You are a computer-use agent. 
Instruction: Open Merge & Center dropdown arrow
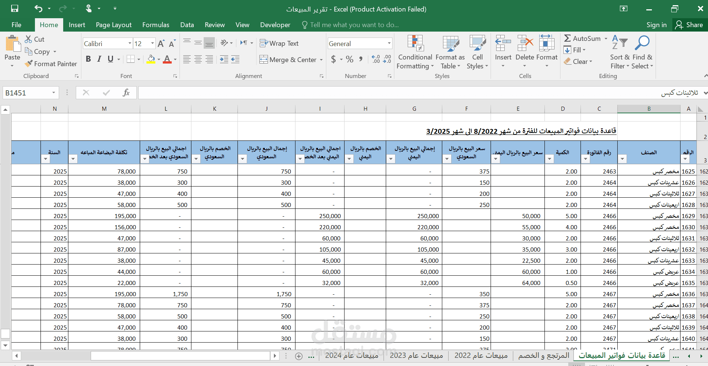coord(321,59)
